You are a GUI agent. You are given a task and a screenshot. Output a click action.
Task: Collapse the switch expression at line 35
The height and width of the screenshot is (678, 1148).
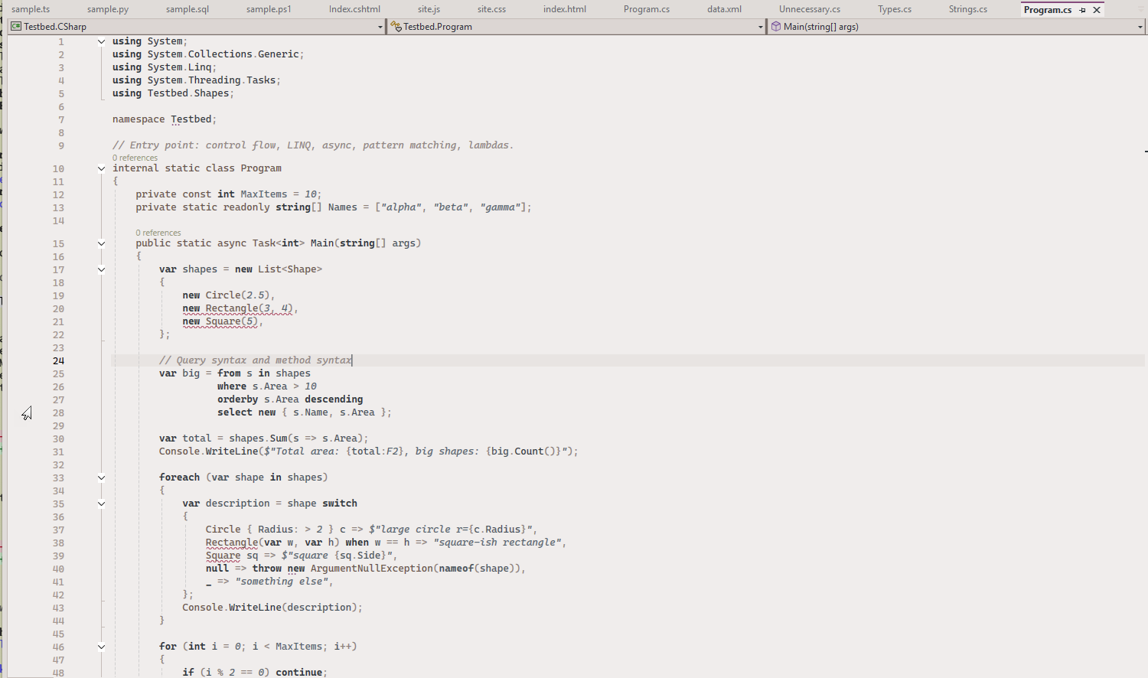click(x=101, y=504)
